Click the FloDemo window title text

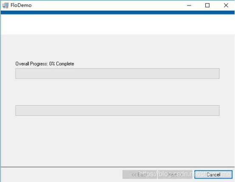(21, 5)
